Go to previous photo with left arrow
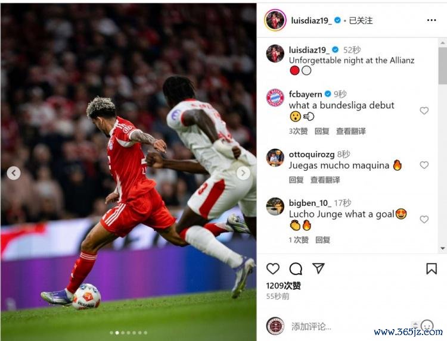This screenshot has width=447, height=341. (x=13, y=173)
